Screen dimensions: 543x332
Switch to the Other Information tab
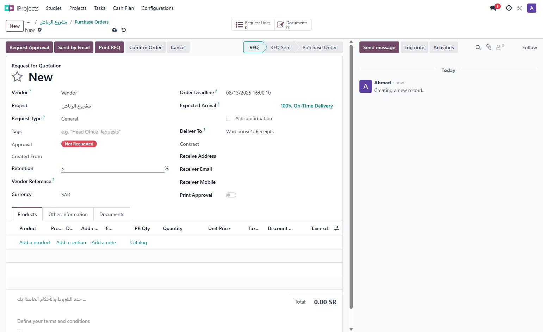tap(68, 214)
